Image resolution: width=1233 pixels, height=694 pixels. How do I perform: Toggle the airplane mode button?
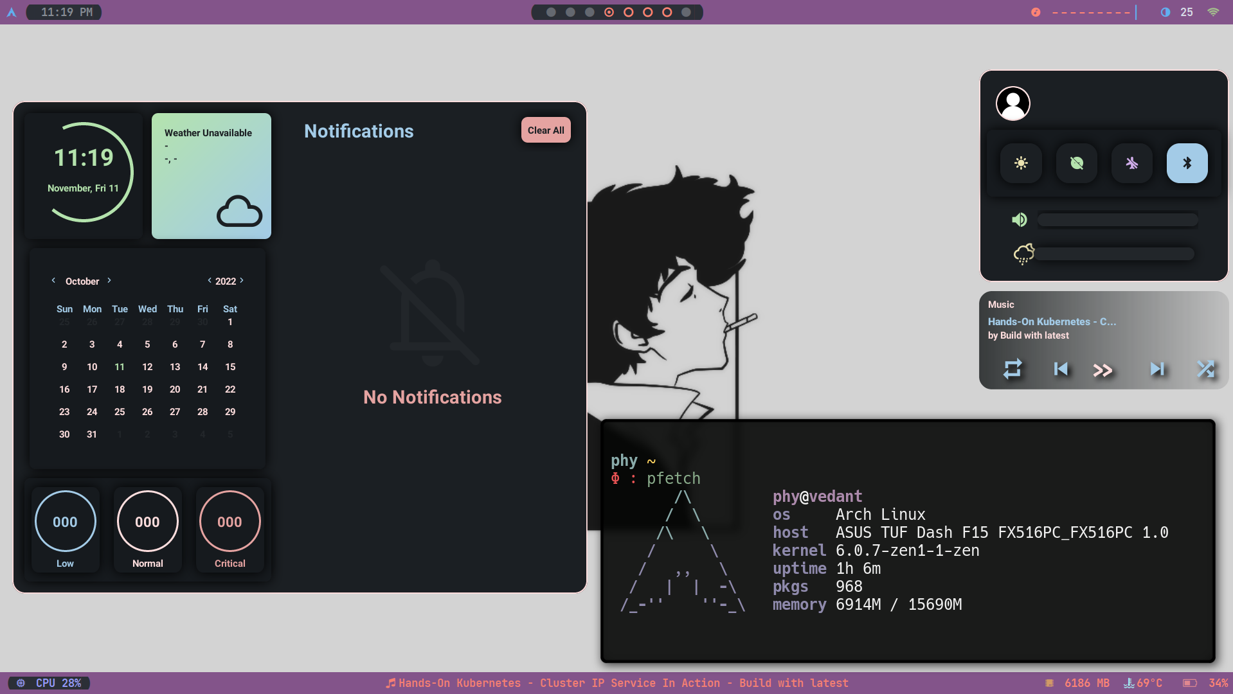(1131, 163)
